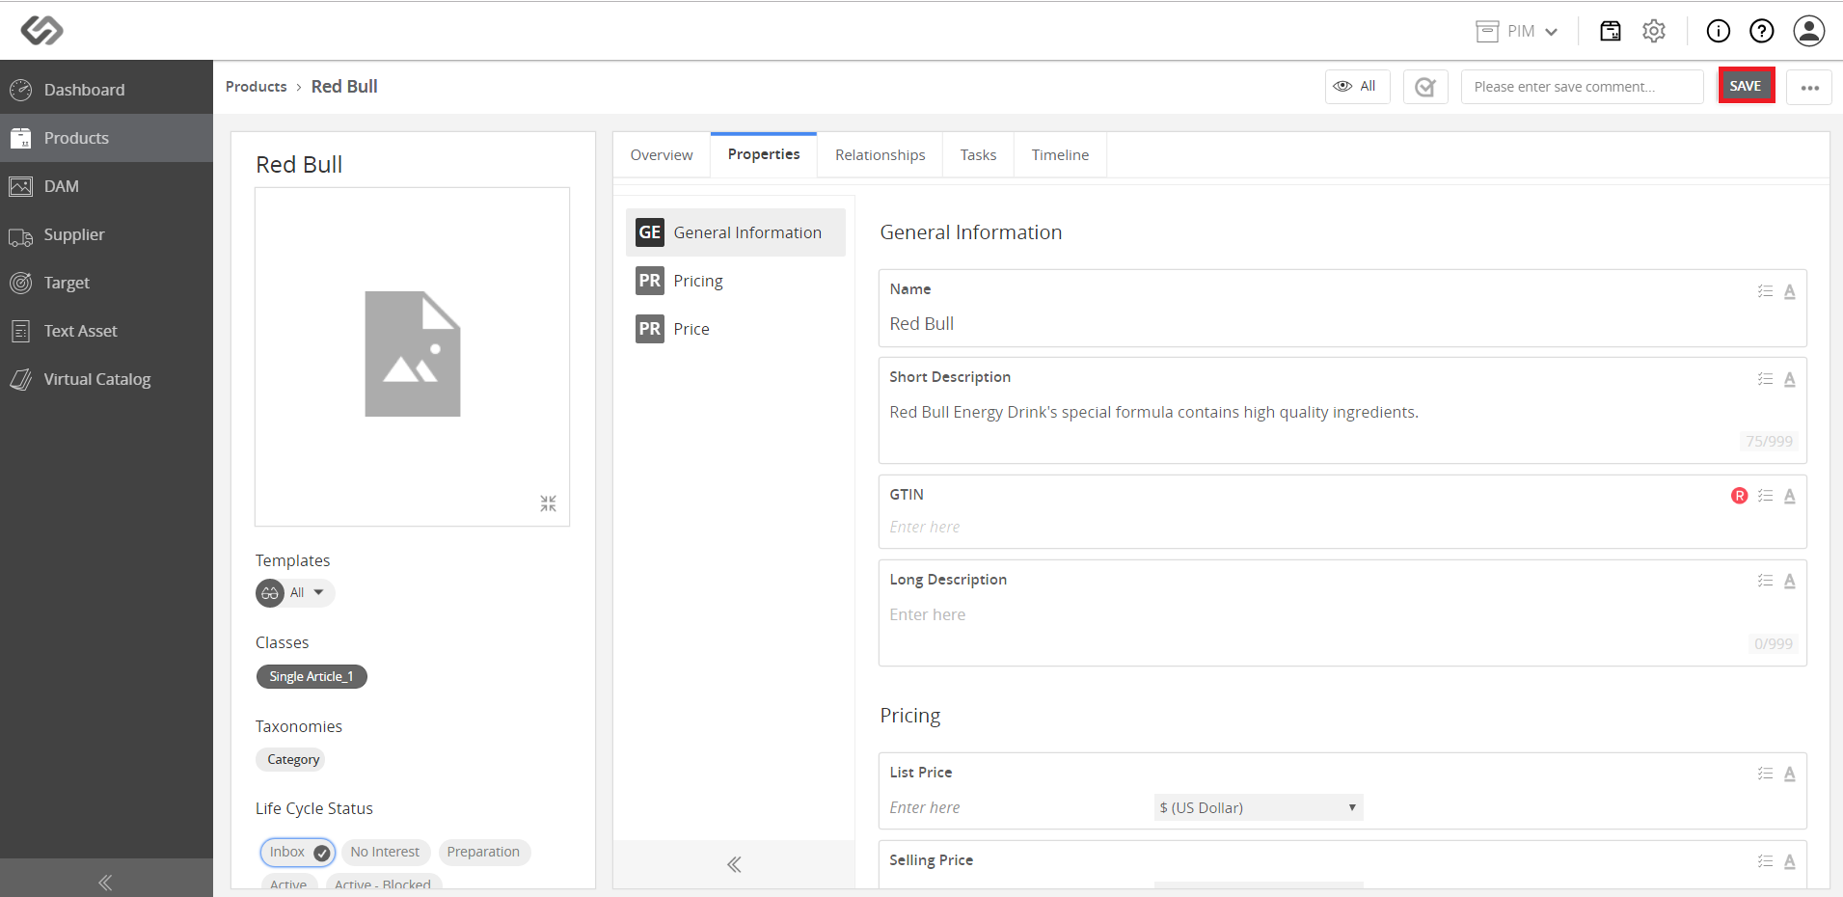
Task: Click List Price list icon
Action: pos(1765,774)
